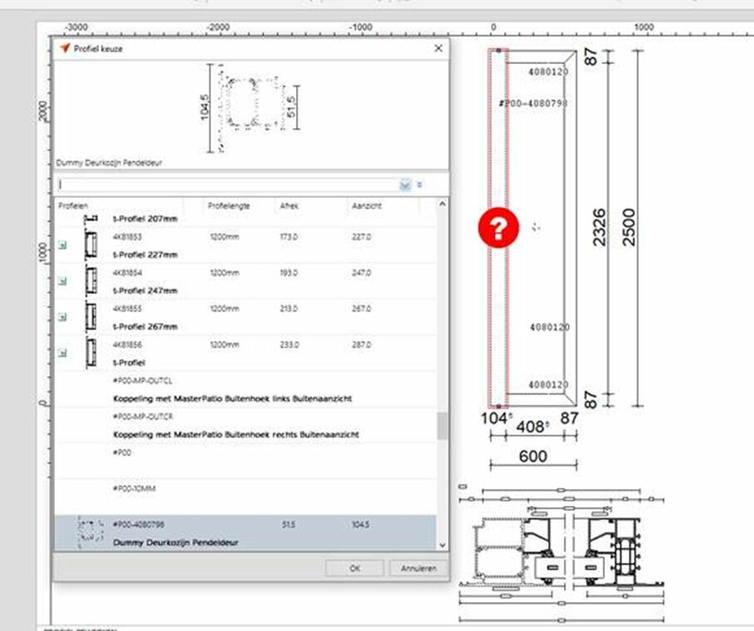Click the Profiel keuze dialog logo icon
The width and height of the screenshot is (754, 631).
point(65,48)
